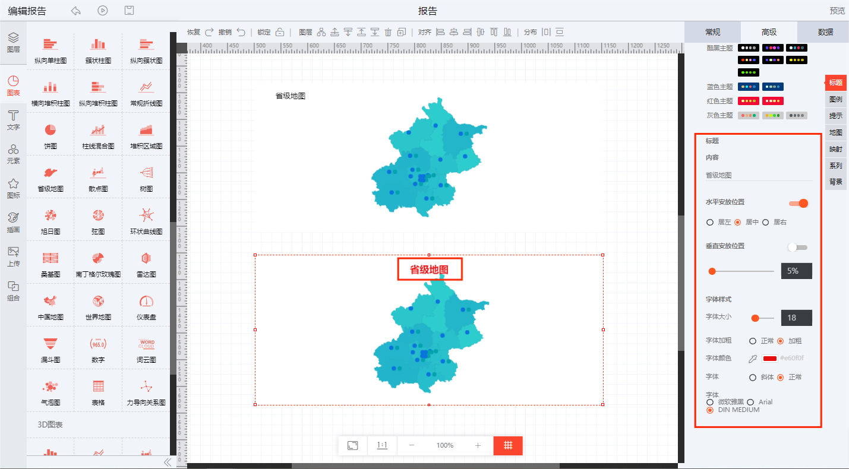Image resolution: width=849 pixels, height=469 pixels.
Task: Click the zoom in plus button
Action: tap(478, 445)
